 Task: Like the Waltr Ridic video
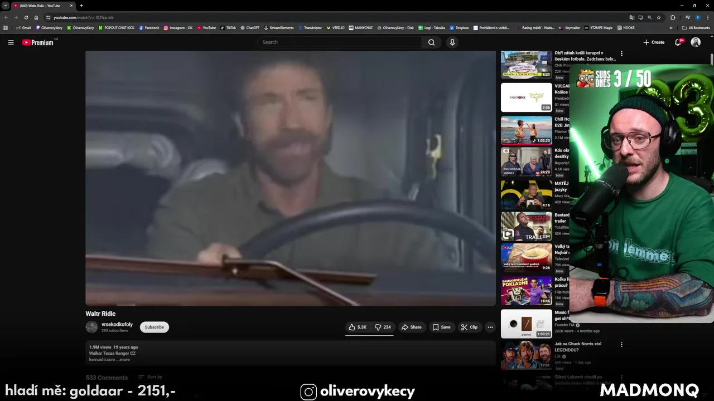pos(358,327)
